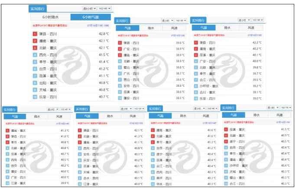Click rank 4 badge beside 西充 41.5 ℃
Screen dimensions: 299x191
pyautogui.click(x=35, y=55)
